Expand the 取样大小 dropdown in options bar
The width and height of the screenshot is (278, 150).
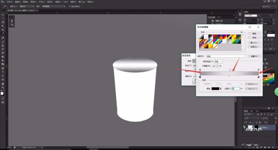[x=27, y=6]
